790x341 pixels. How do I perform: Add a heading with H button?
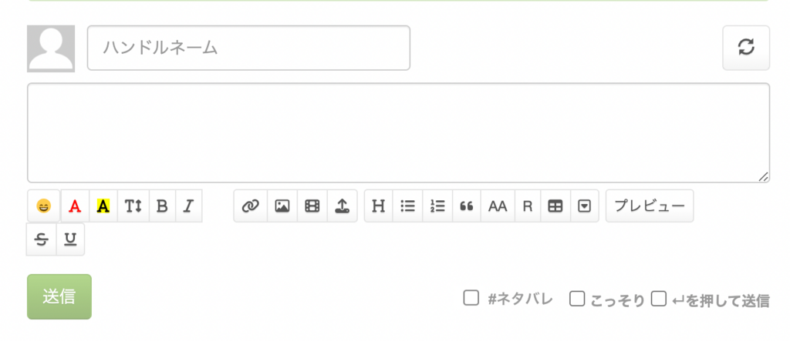pyautogui.click(x=378, y=206)
